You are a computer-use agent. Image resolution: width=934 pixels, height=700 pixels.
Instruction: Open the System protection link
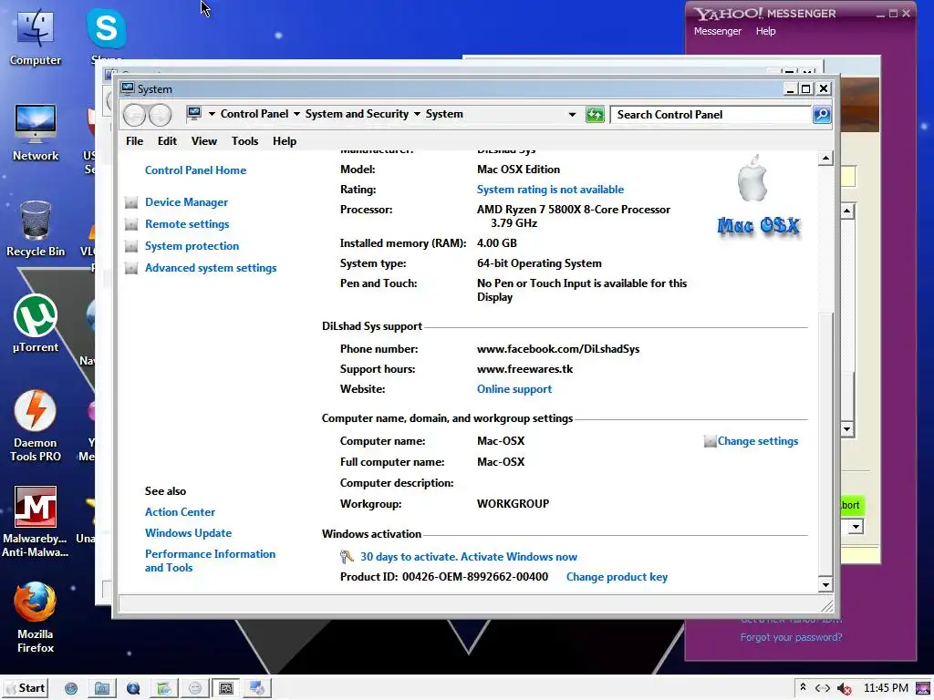click(x=192, y=246)
